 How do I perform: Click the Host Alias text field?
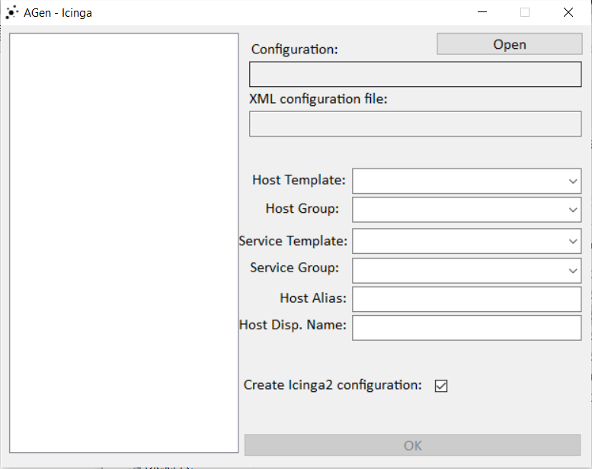(x=466, y=299)
